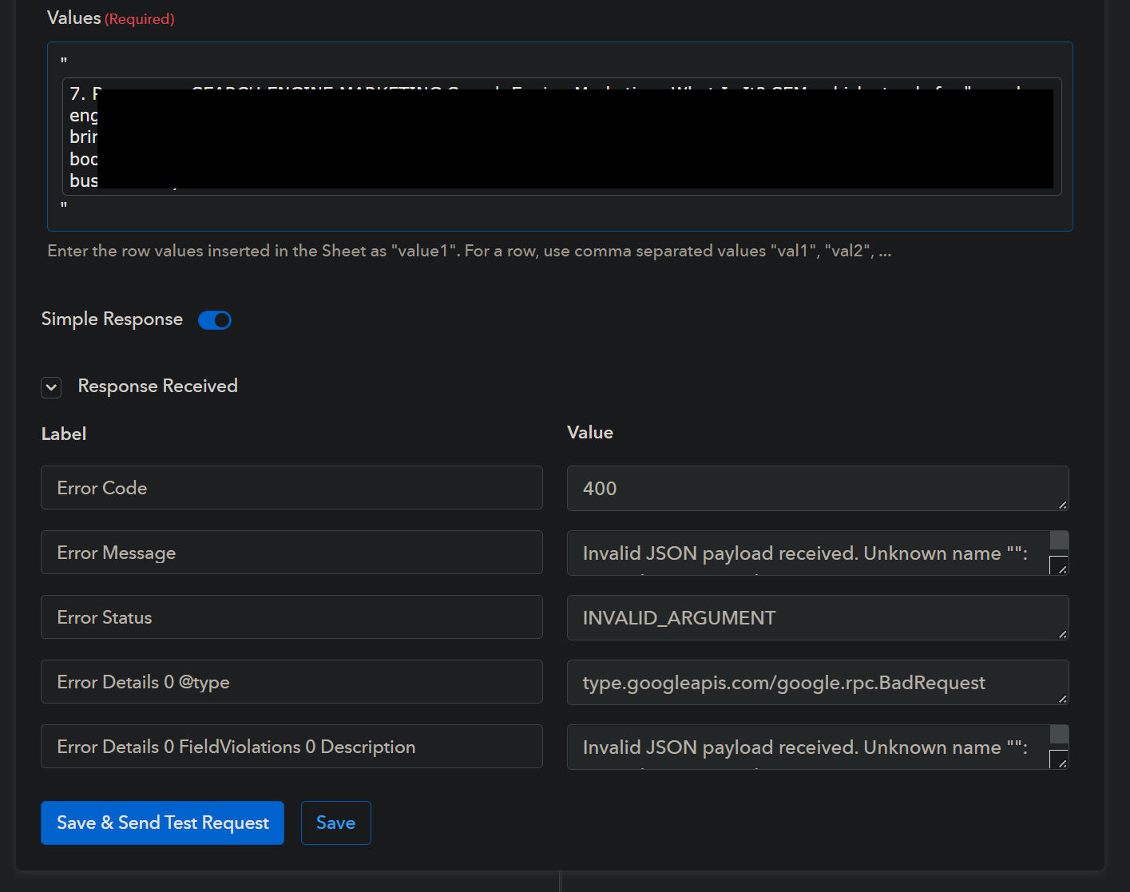
Task: Click the Error Message value text box
Action: click(807, 553)
